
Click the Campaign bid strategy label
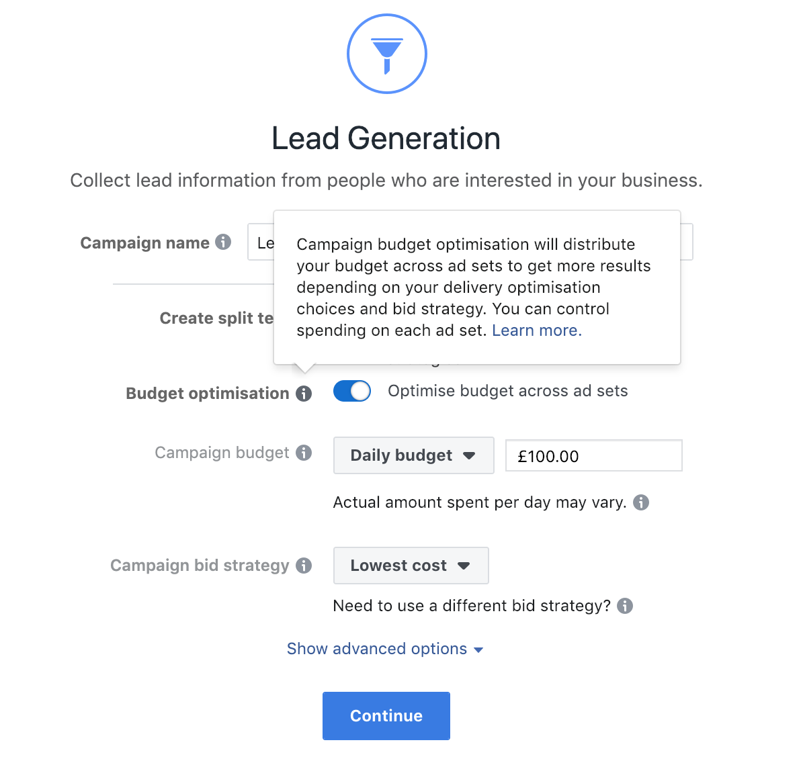point(200,566)
